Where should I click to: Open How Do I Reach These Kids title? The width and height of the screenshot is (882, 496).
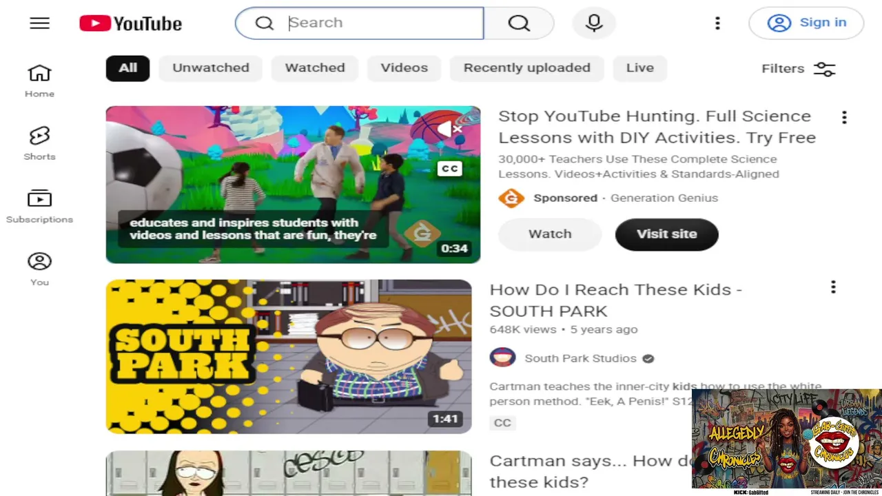[615, 300]
